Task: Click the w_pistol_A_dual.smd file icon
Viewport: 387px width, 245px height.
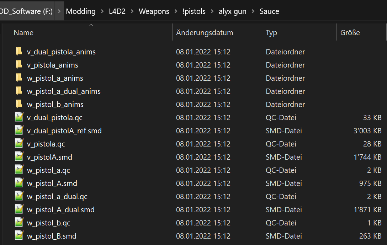Action: (19, 209)
